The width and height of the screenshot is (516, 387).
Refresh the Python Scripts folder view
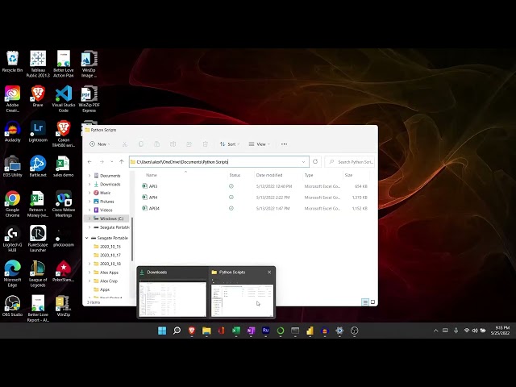point(315,161)
